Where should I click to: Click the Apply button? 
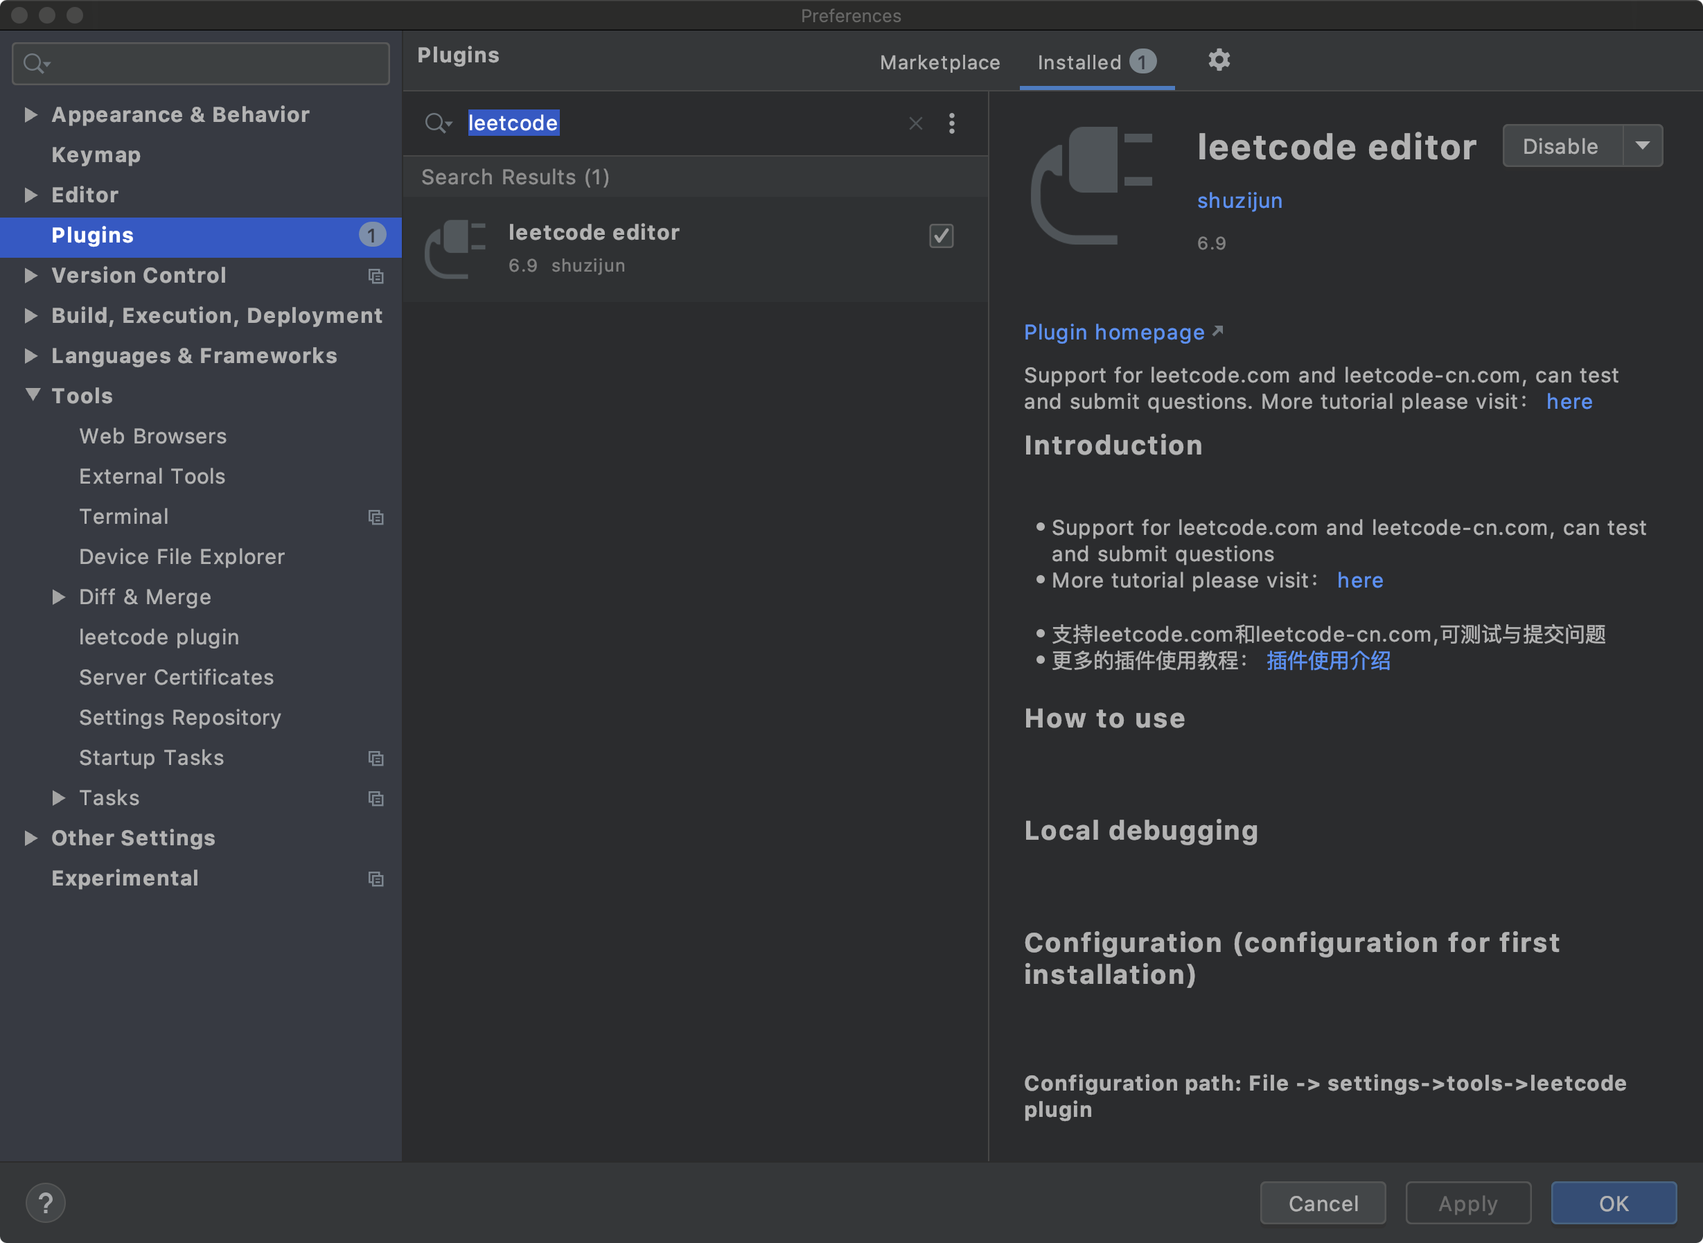click(x=1467, y=1203)
